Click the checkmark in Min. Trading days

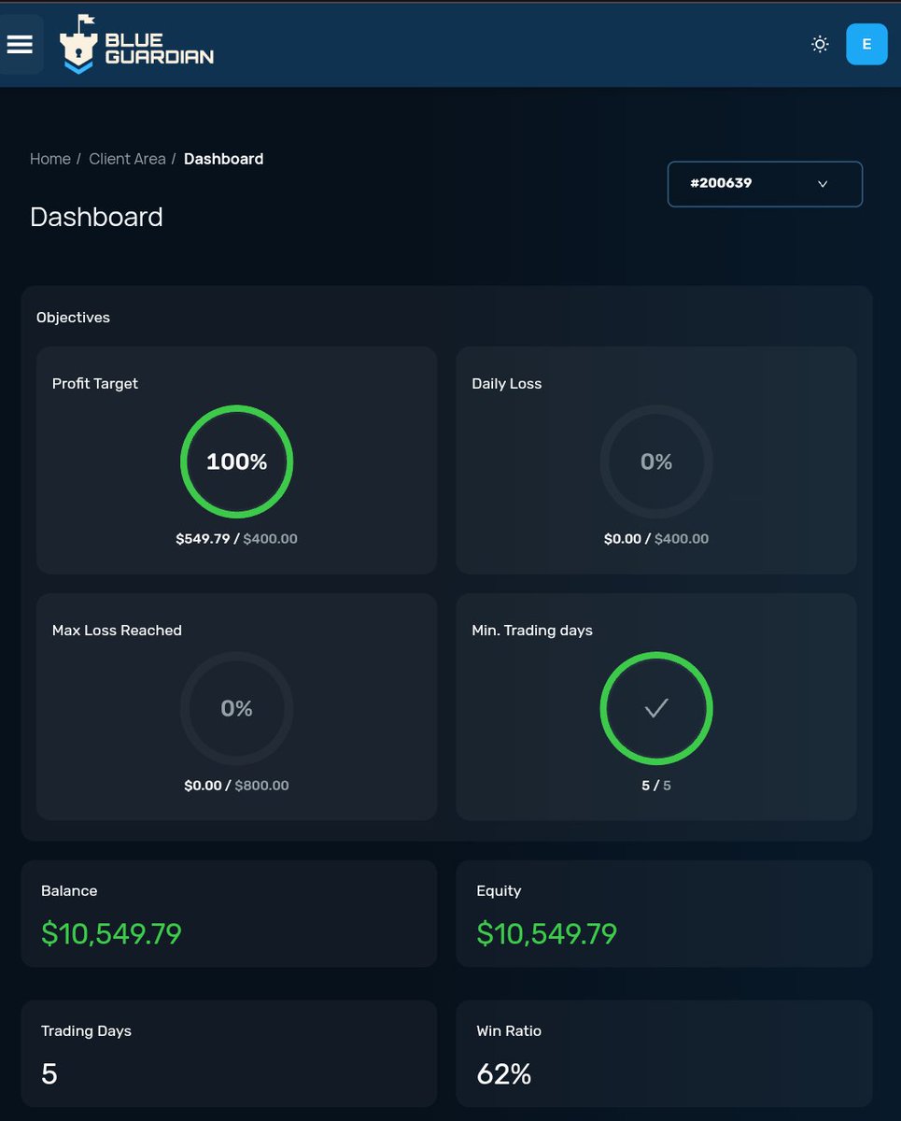click(x=656, y=708)
